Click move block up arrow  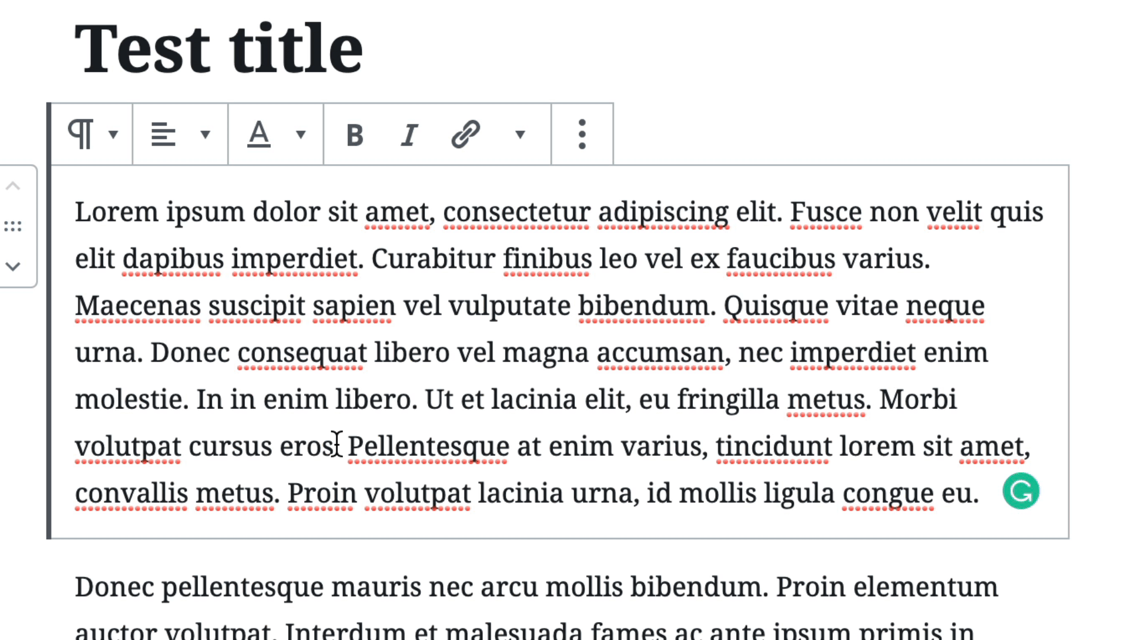(14, 186)
